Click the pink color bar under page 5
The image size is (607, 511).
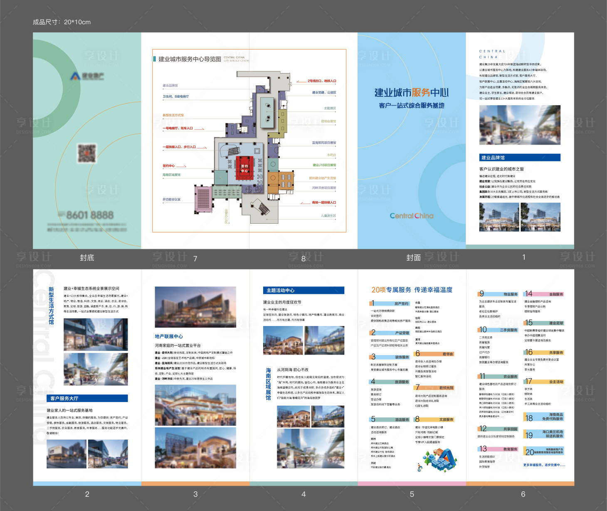point(412,484)
